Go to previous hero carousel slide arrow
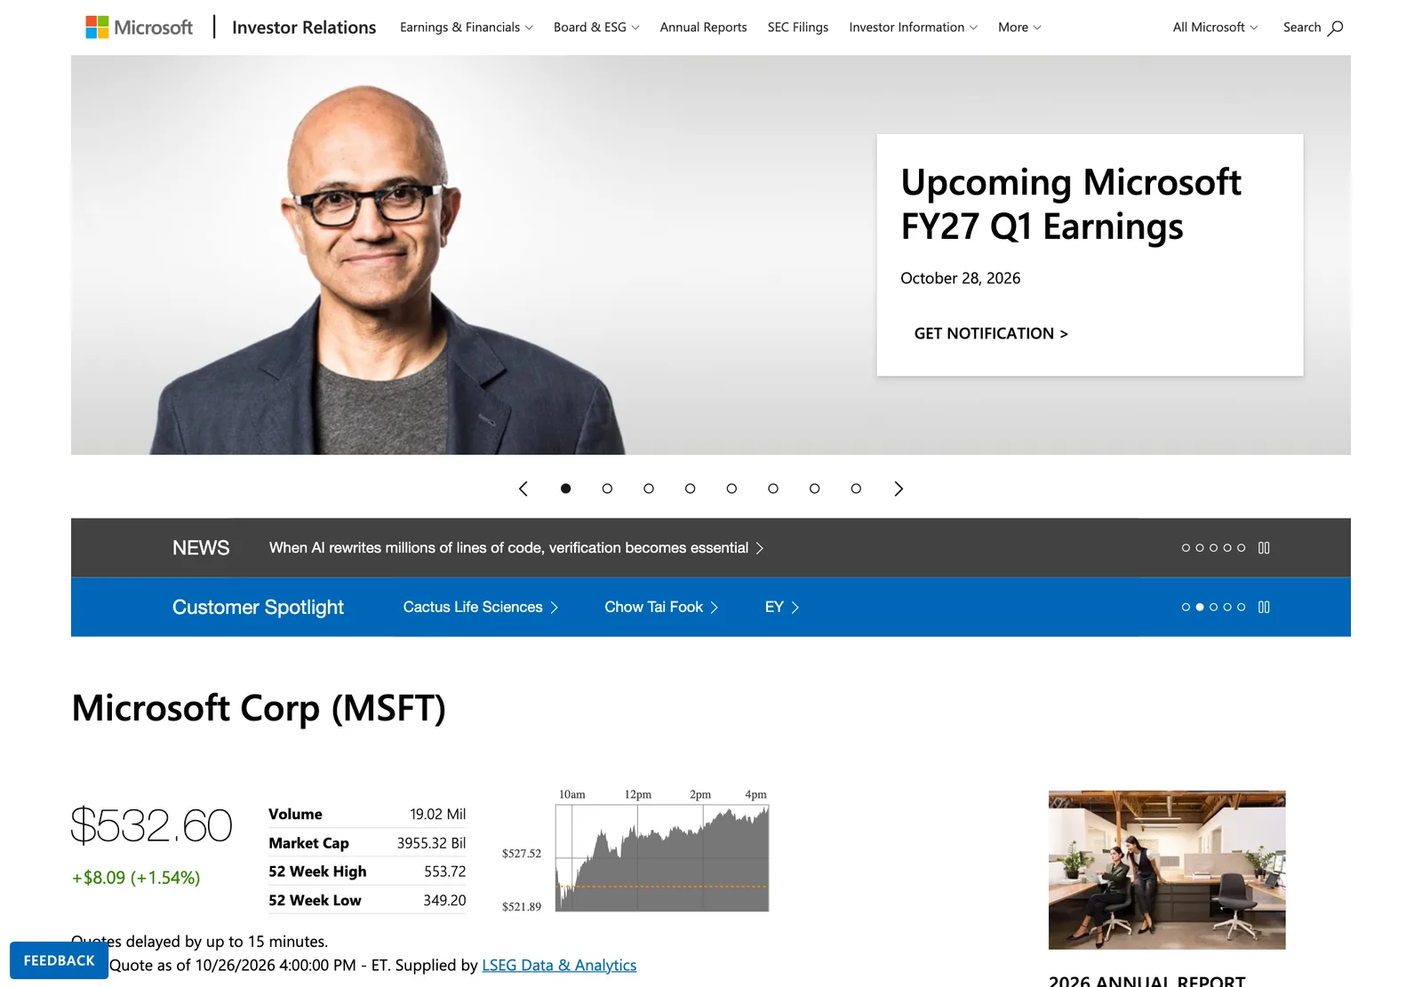 523,489
